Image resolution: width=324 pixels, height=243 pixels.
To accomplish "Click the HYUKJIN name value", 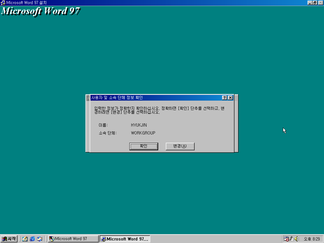I will coord(139,125).
